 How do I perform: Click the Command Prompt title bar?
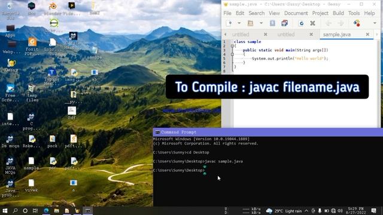pyautogui.click(x=268, y=132)
